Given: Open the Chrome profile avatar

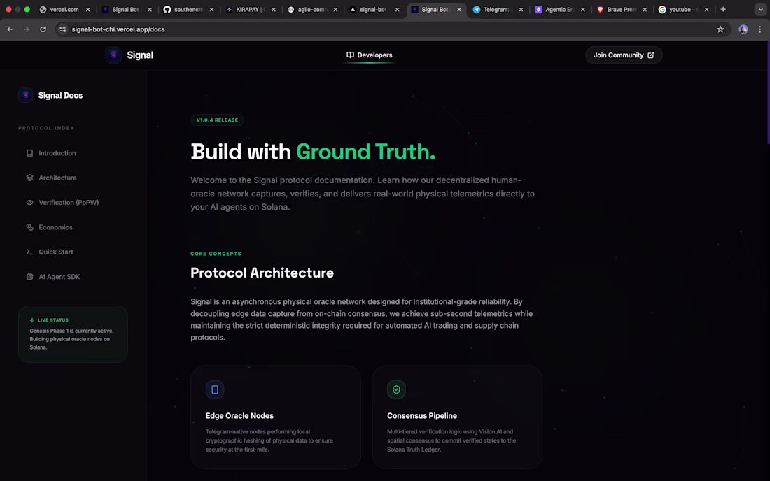Looking at the screenshot, I should [x=743, y=29].
